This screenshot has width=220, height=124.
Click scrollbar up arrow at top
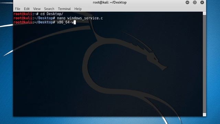point(205,13)
